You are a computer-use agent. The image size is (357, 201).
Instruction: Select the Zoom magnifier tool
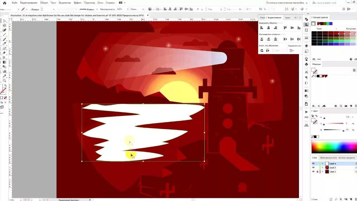tap(4, 81)
